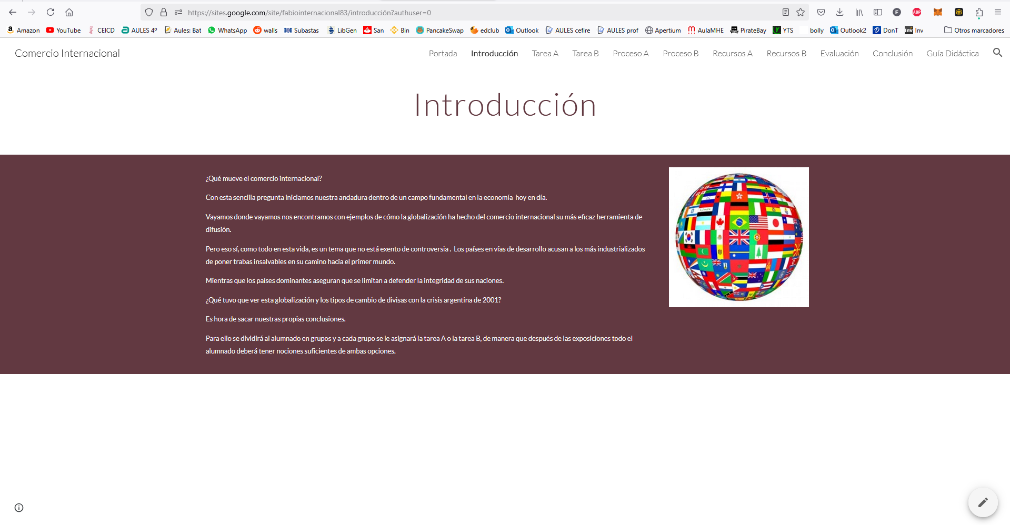This screenshot has width=1010, height=525.
Task: Open tracking protection shield panel
Action: click(x=149, y=12)
